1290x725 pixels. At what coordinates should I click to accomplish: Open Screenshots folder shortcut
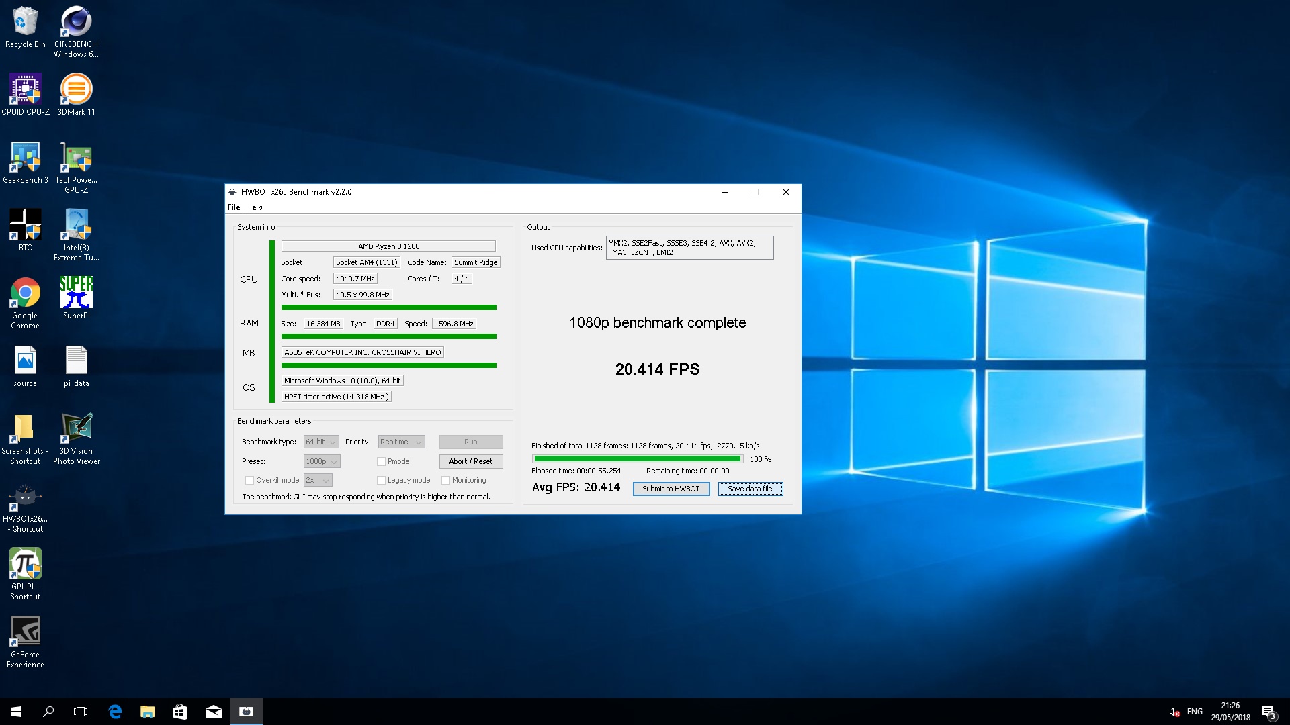(25, 438)
